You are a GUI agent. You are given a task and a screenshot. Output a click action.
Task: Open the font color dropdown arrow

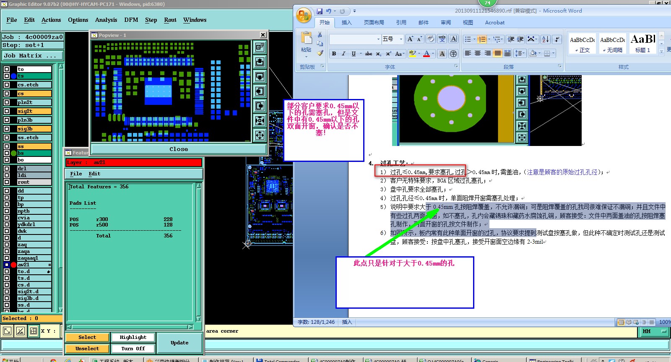pos(433,54)
